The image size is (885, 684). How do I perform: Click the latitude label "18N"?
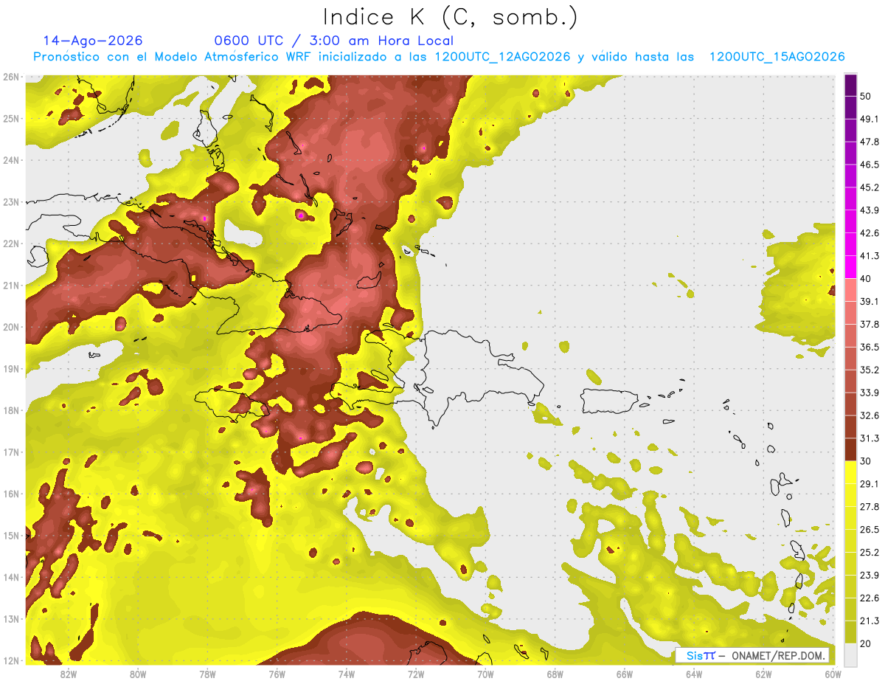pos(11,410)
